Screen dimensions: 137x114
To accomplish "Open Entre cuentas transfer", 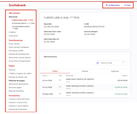I will pyautogui.click(x=14, y=44).
